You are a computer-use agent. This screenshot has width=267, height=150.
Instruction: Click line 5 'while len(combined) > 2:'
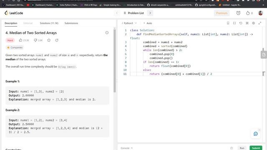click(162, 50)
